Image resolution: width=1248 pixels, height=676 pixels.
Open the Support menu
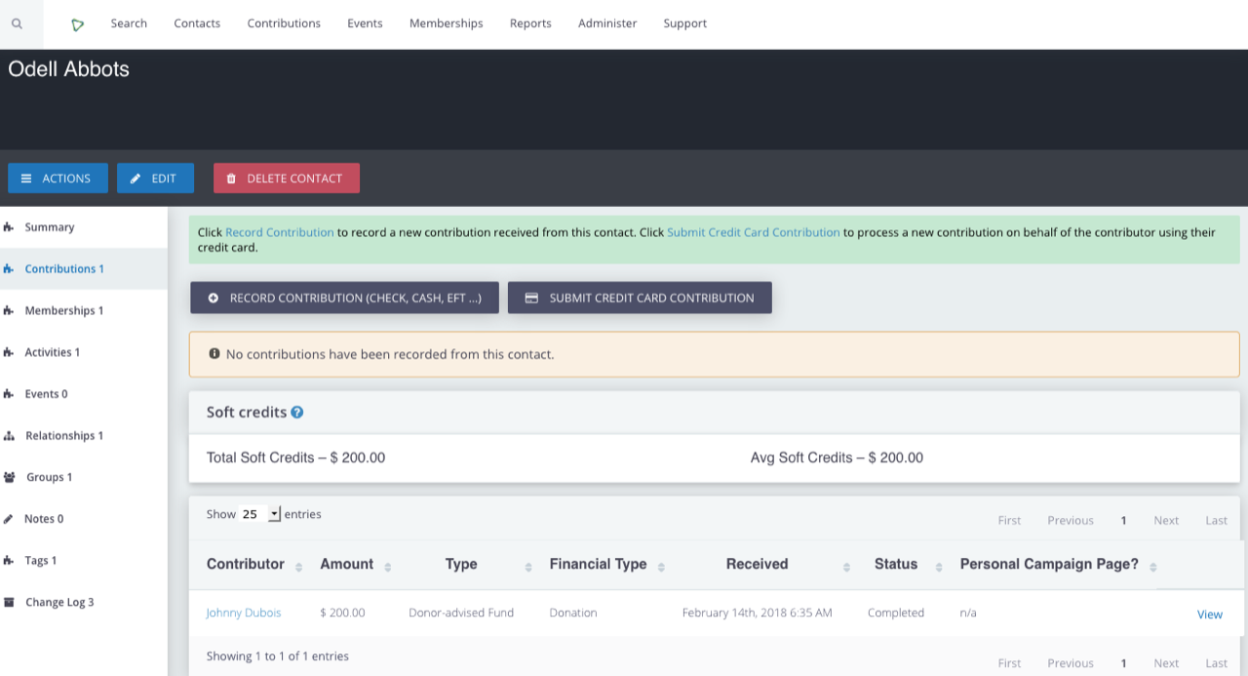pyautogui.click(x=685, y=23)
